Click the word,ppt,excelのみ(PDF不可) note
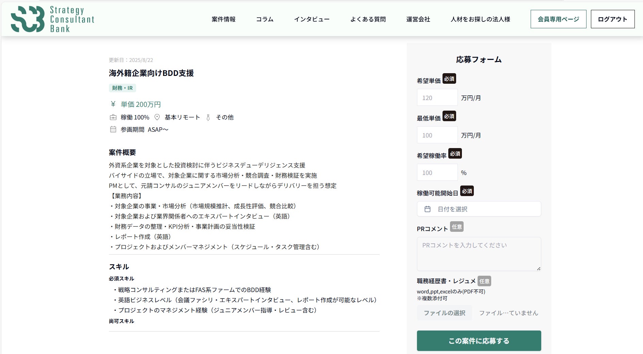Screen dimensions: 643x354 (451, 292)
